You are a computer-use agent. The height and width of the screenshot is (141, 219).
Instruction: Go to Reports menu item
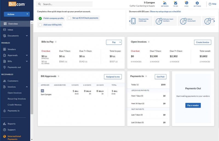click(x=11, y=124)
